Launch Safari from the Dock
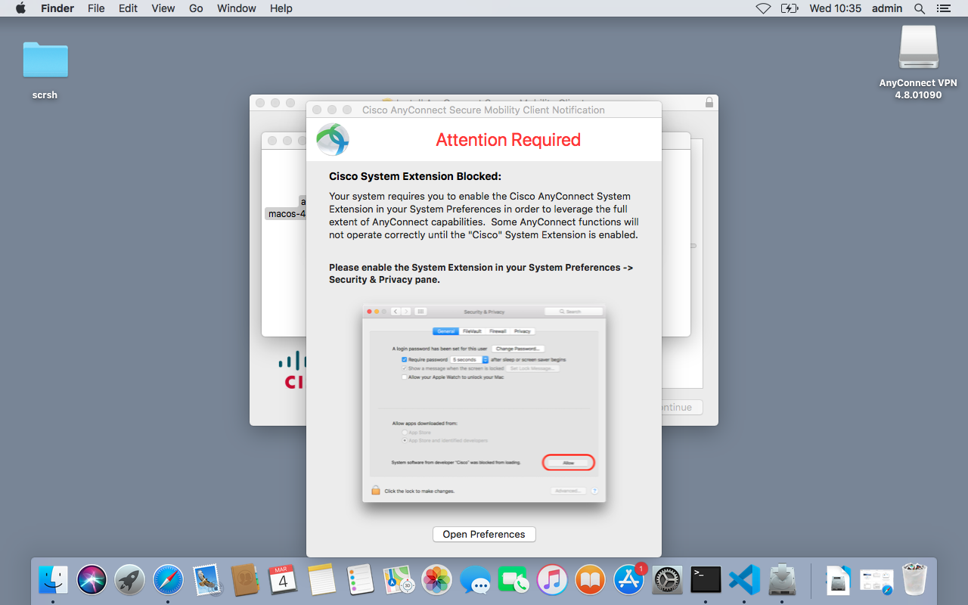 coord(168,580)
